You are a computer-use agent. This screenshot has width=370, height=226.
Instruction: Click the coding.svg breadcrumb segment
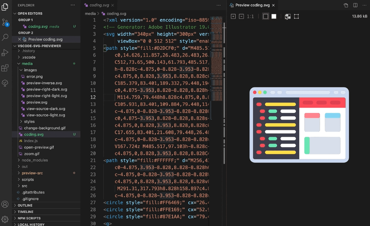point(114,13)
